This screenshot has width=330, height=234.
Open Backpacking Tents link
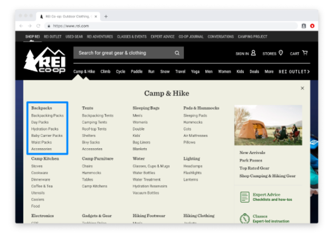98,116
